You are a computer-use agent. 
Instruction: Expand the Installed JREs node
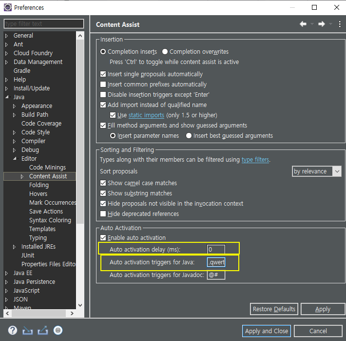[x=14, y=247]
